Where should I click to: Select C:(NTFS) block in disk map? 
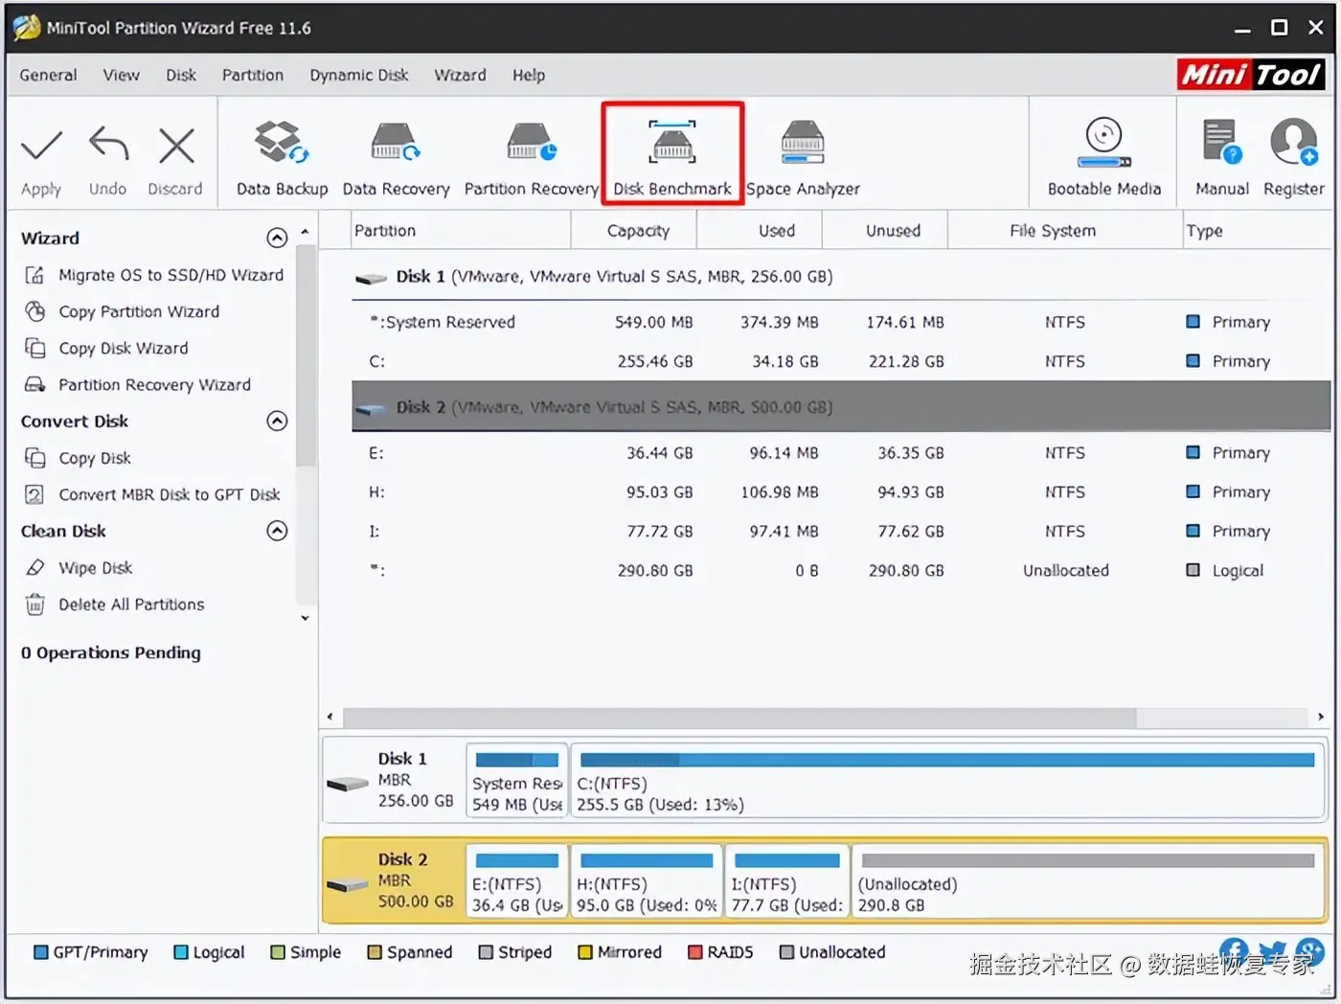(947, 781)
